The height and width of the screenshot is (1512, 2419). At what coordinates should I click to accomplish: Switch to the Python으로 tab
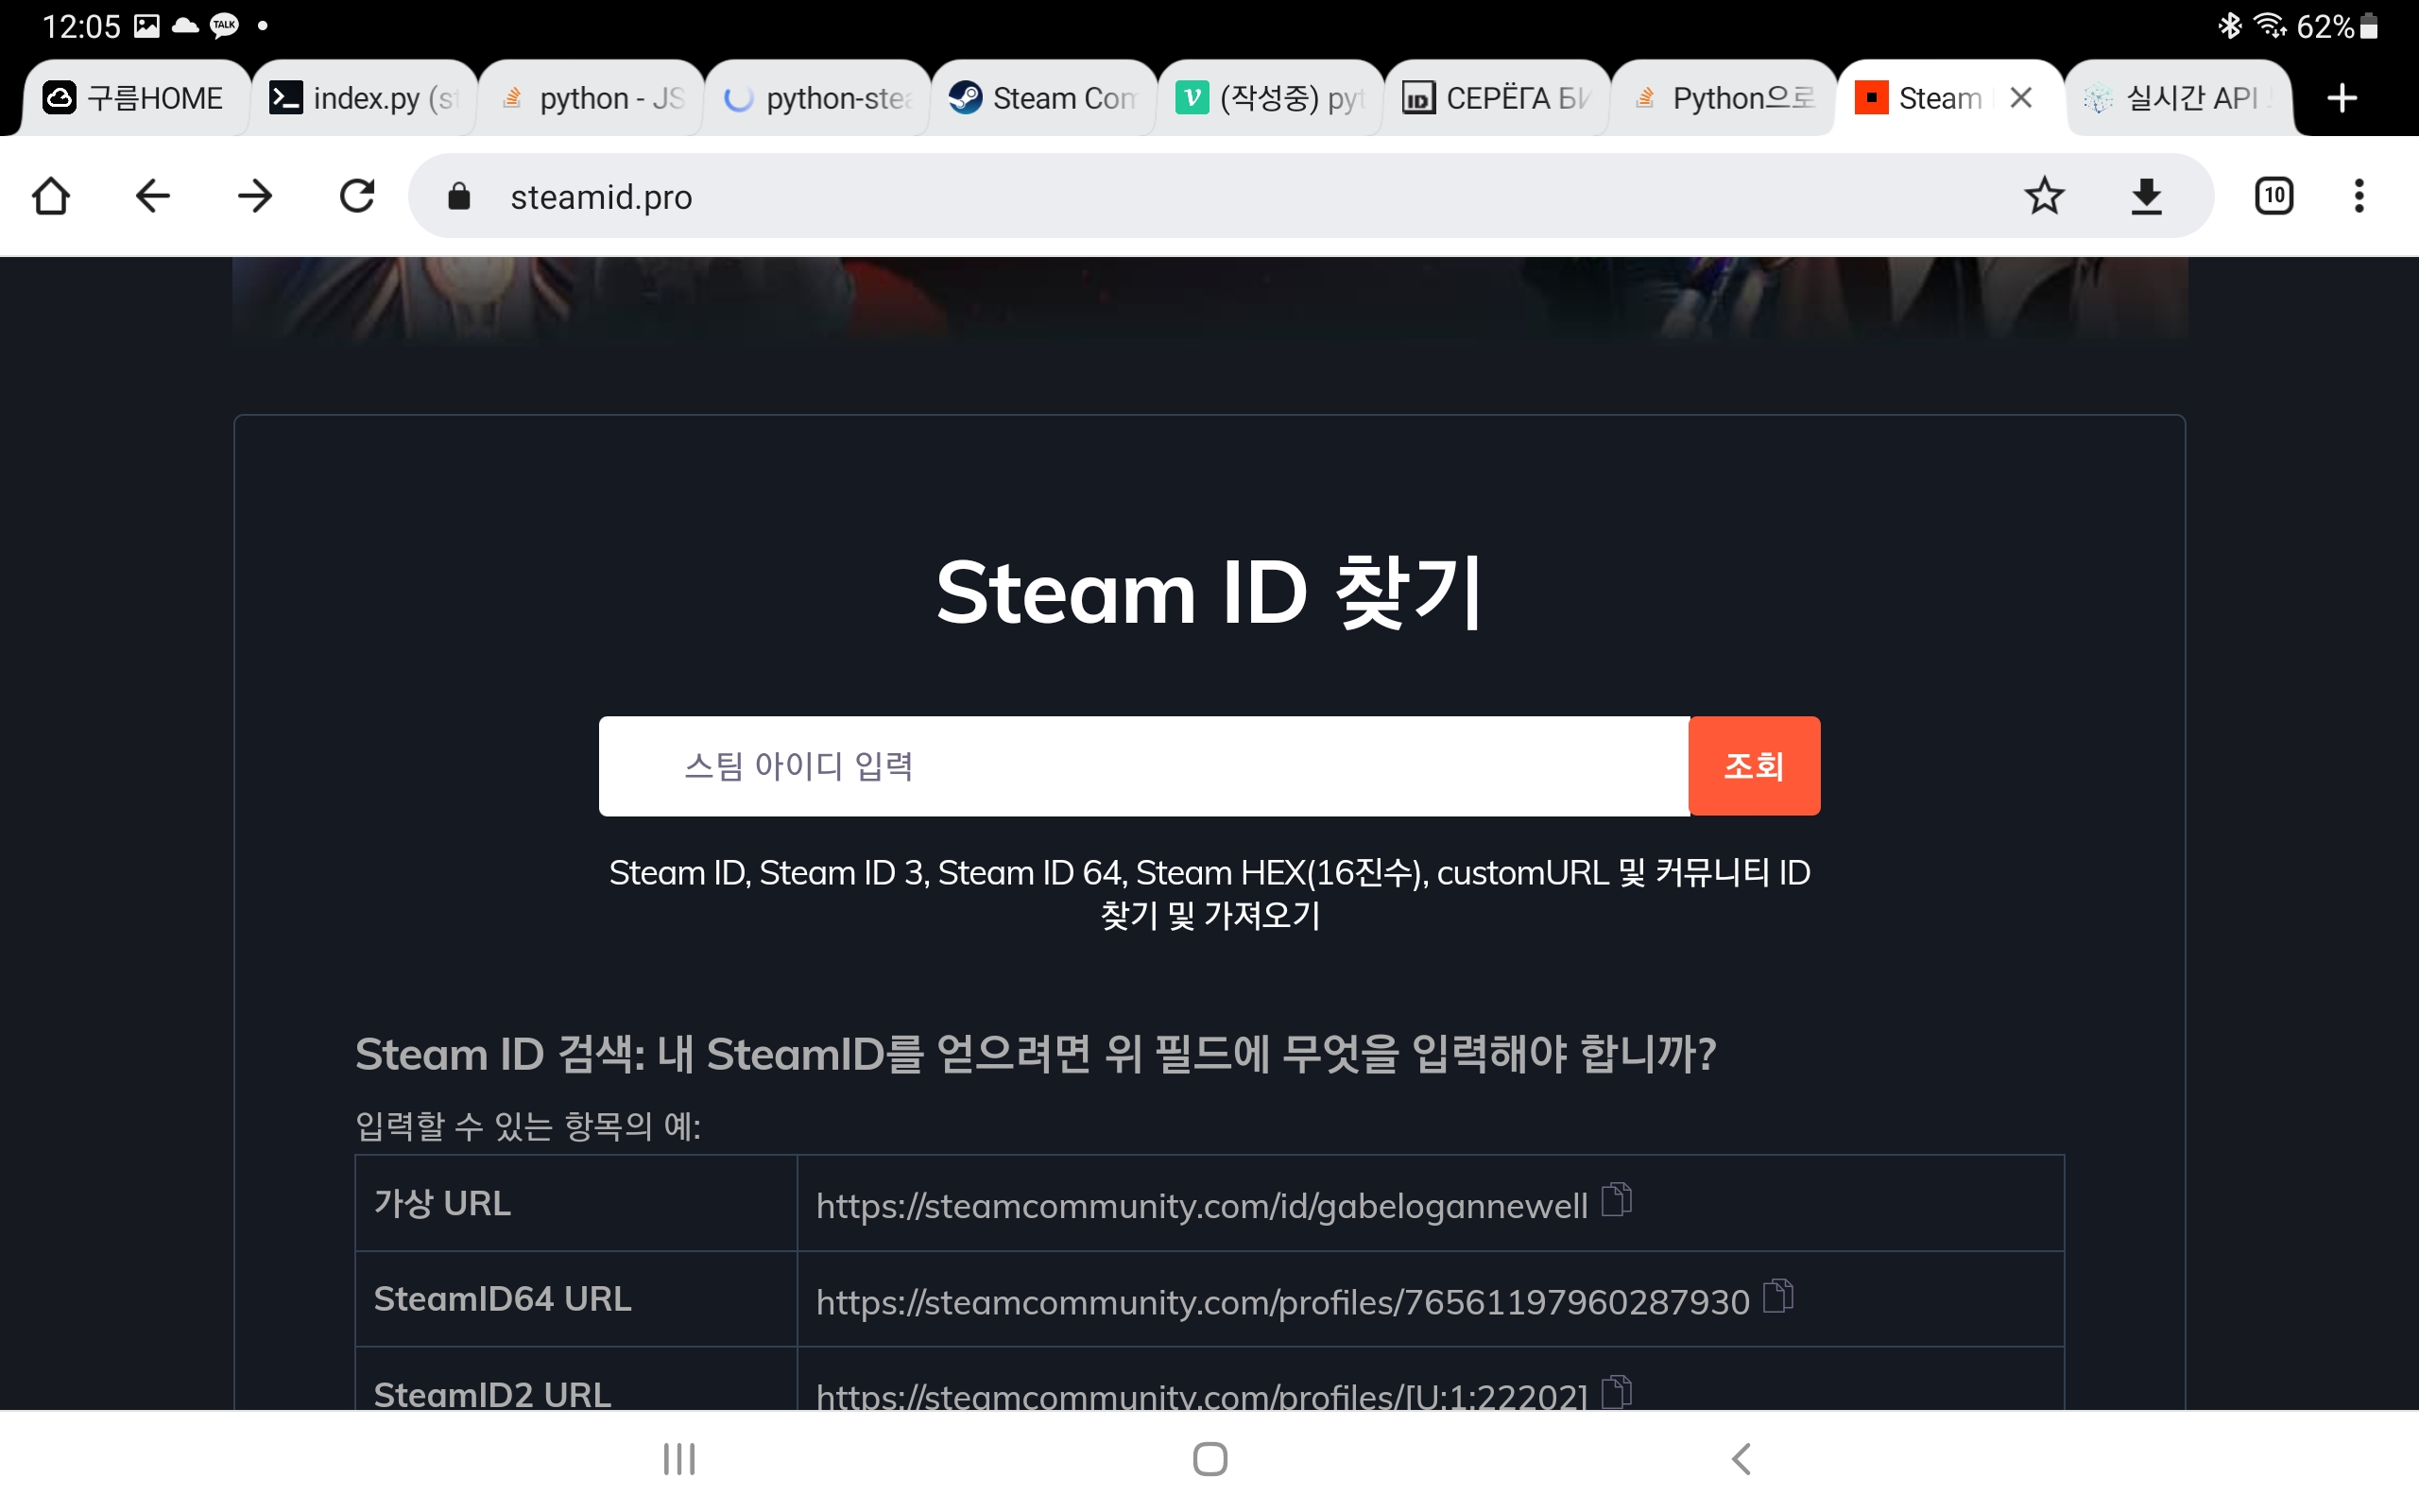(1724, 98)
